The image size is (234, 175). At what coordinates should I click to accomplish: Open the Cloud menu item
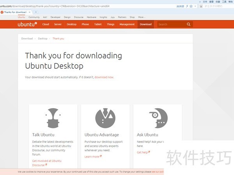pyautogui.click(x=46, y=24)
